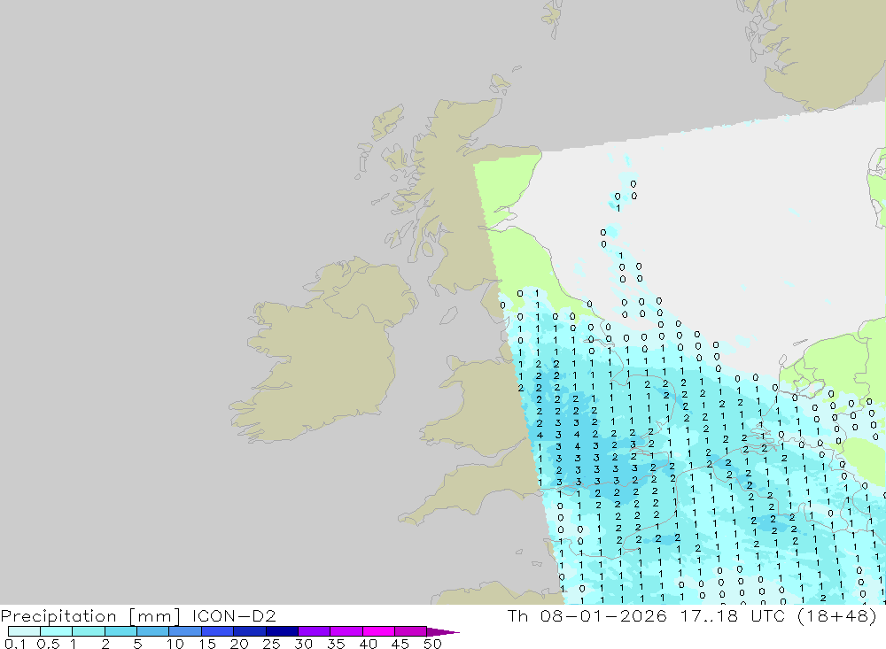Click the 'ICON-D2' model label
This screenshot has width=886, height=649.
233,615
